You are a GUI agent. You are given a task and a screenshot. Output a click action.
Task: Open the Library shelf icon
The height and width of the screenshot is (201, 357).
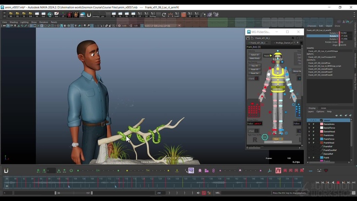[x=82, y=15]
